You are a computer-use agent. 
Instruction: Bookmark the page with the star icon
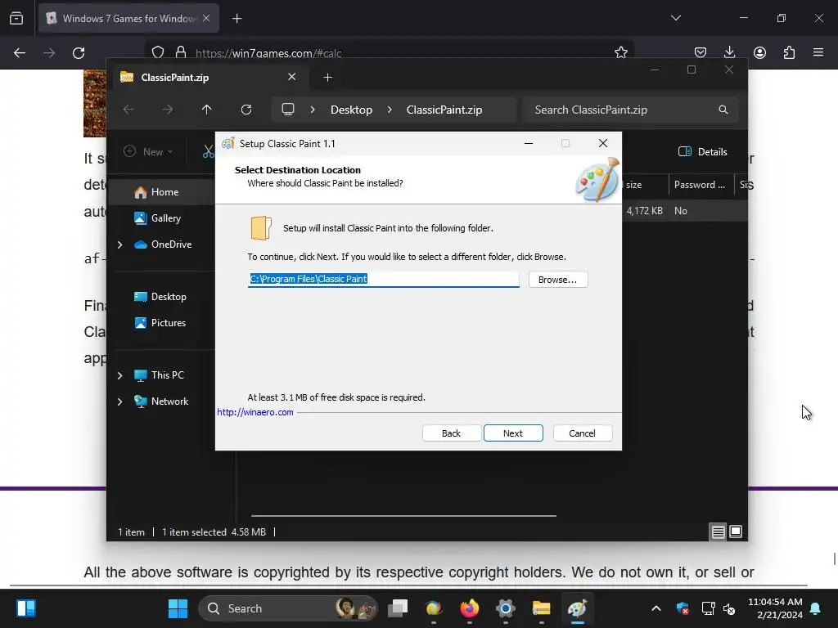(x=620, y=52)
